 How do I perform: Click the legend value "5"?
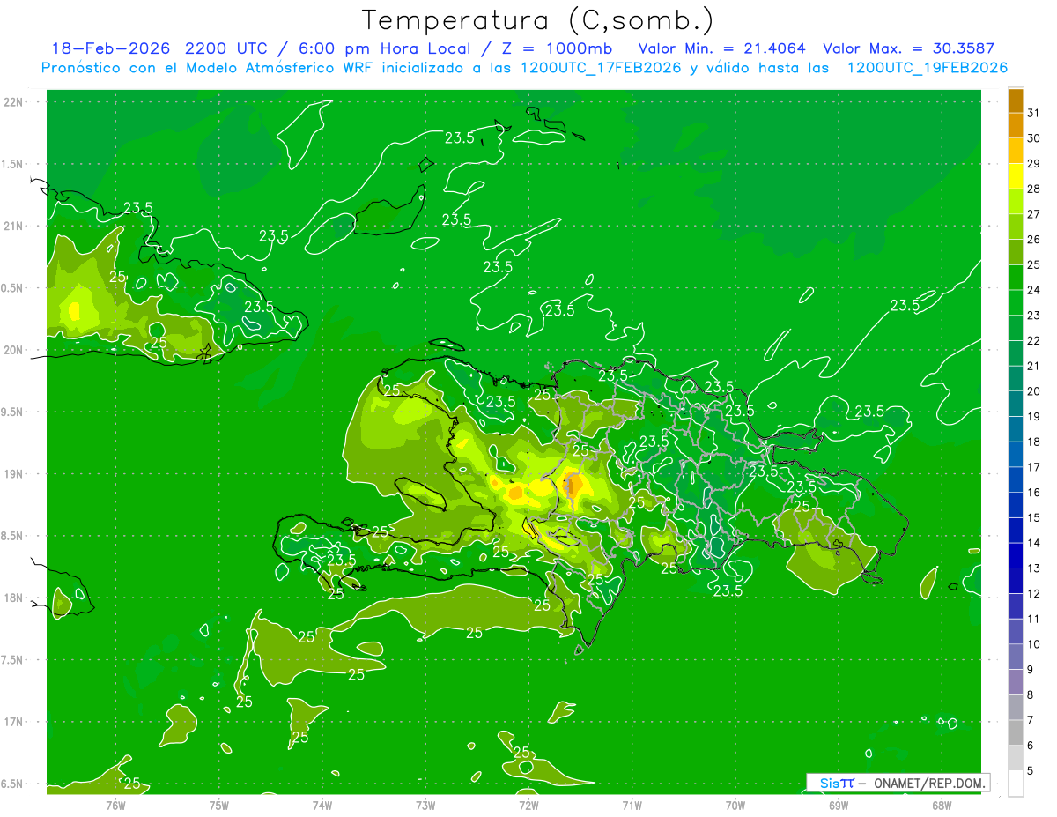pyautogui.click(x=1031, y=770)
